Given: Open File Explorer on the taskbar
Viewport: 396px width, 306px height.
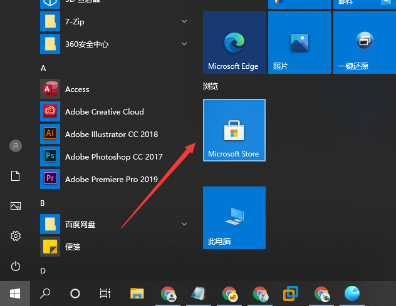Looking at the screenshot, I should 137,293.
